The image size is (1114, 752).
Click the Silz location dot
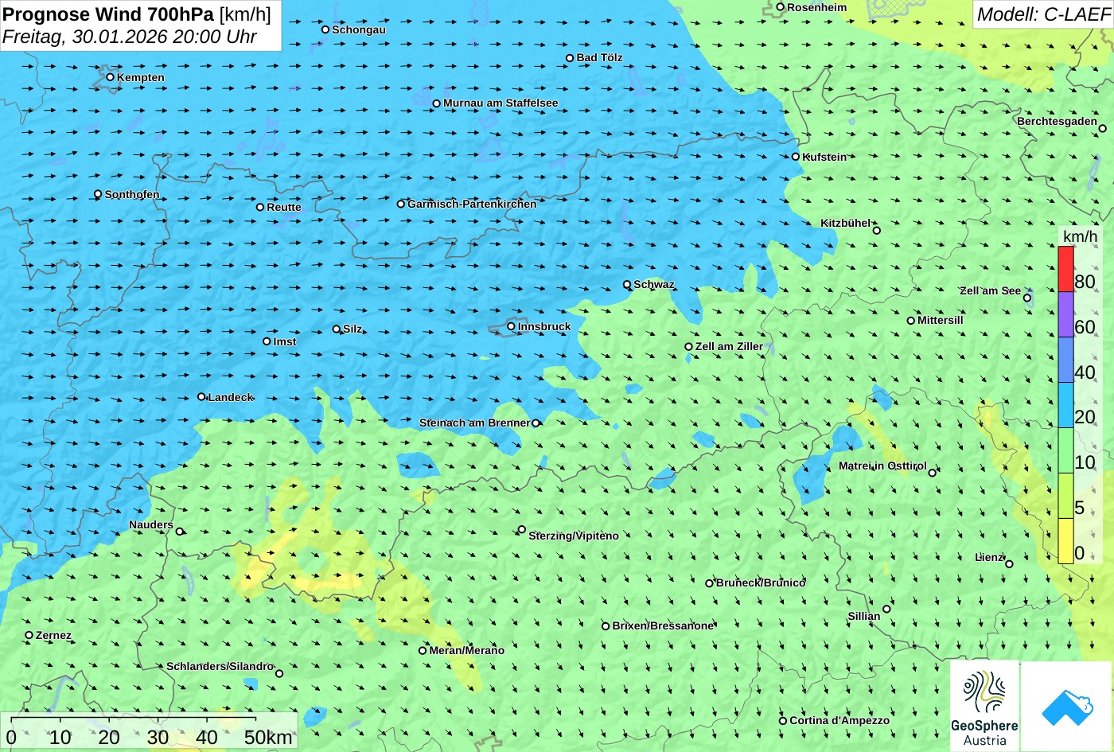pos(337,329)
